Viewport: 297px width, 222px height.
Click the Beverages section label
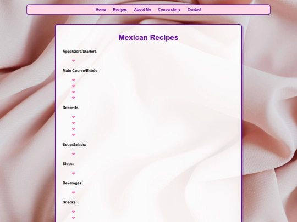click(x=73, y=183)
